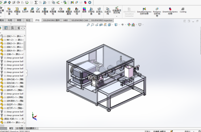Screen dimensions: 201x132
Task: Click the feature tree scroll down arrow
Action: pyautogui.click(x=25, y=123)
